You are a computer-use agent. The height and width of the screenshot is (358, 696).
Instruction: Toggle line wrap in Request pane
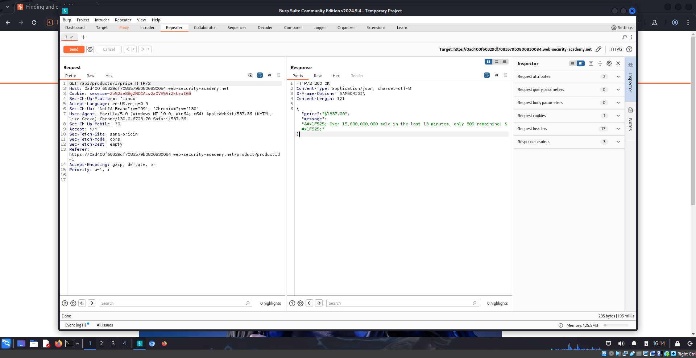coord(260,75)
